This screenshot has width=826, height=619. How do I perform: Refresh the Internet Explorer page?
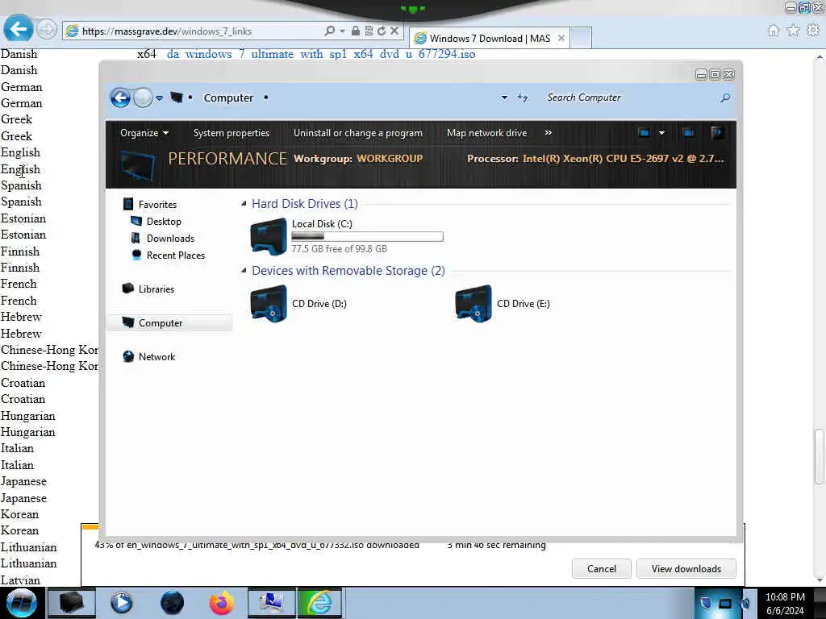pos(382,31)
